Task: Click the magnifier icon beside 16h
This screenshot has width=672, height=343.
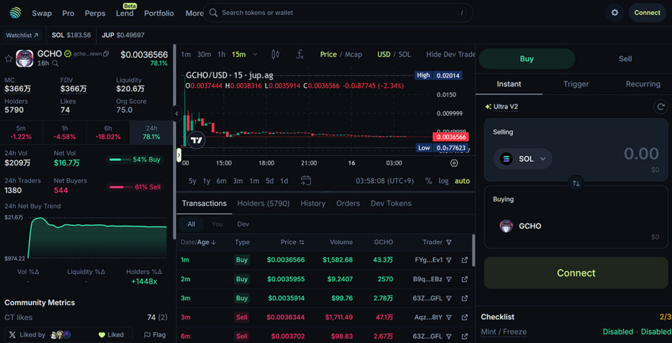Action: 55,64
